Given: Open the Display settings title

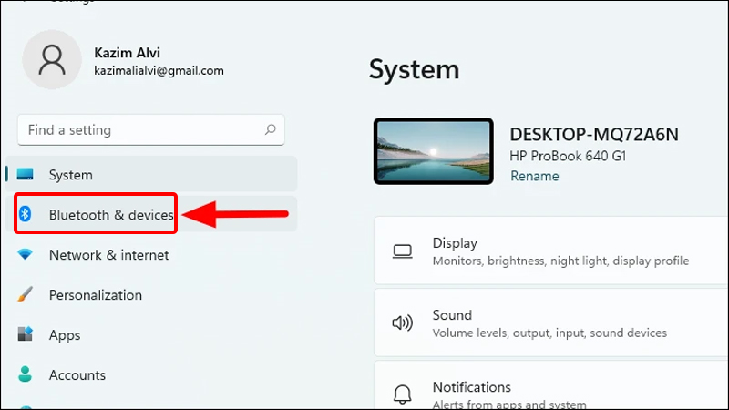Looking at the screenshot, I should pos(455,243).
